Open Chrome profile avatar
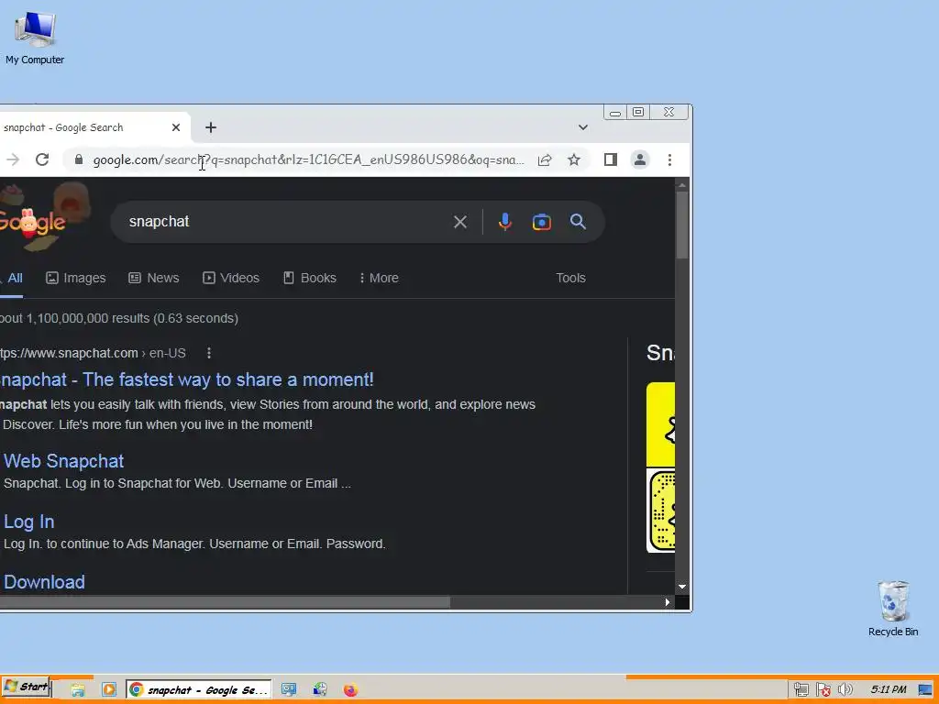The height and width of the screenshot is (704, 939). click(x=639, y=159)
